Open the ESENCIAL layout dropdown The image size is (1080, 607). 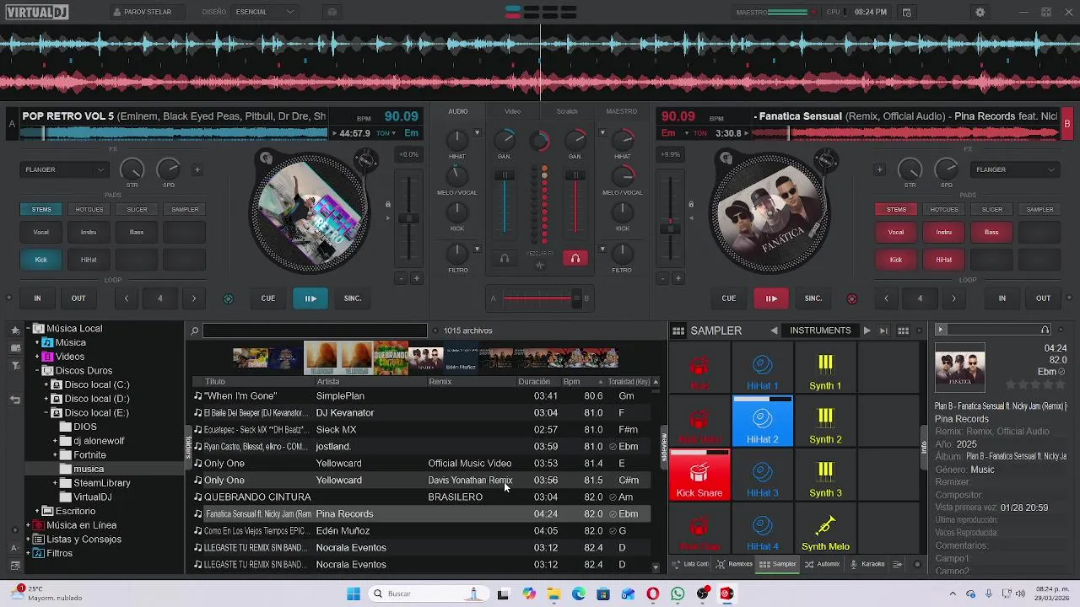coord(265,12)
